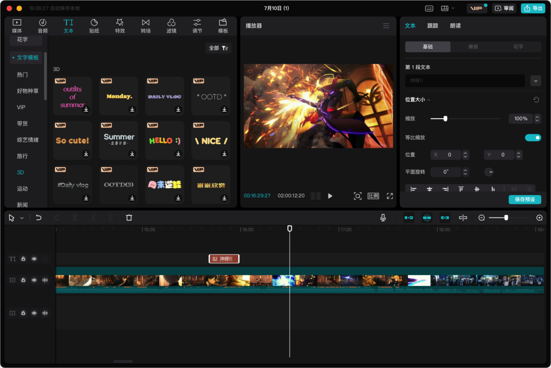Open the selection pointer tool
Screen dimensions: 551x368
(x=12, y=218)
